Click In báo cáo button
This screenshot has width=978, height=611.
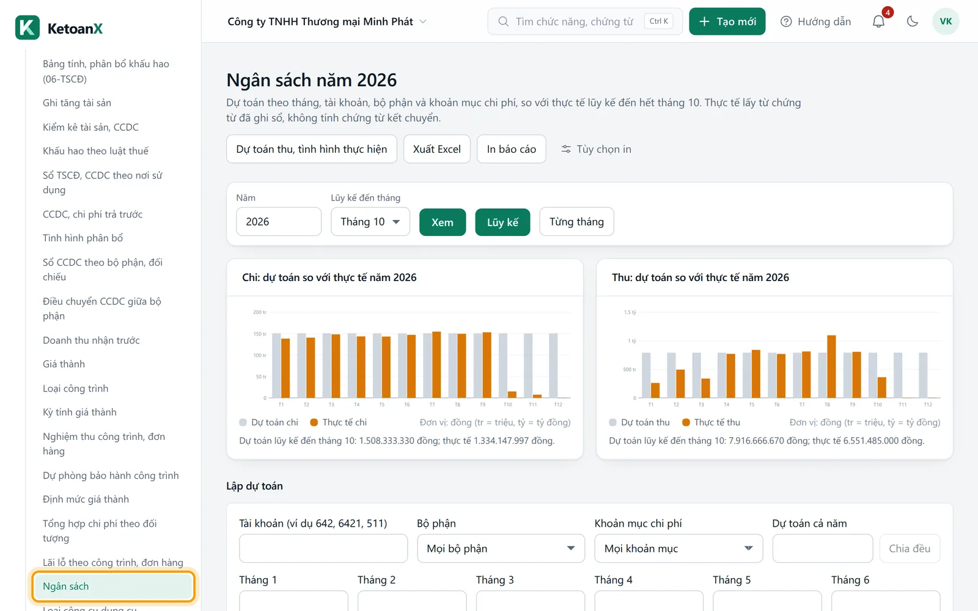click(511, 149)
